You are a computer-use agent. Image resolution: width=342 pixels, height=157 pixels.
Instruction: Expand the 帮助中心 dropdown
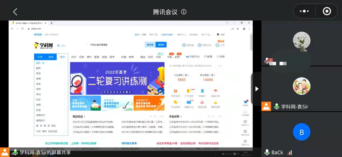tap(182, 34)
